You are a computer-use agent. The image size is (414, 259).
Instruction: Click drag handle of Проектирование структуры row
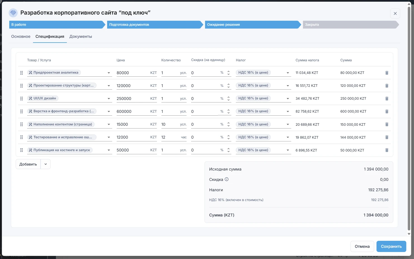(22, 86)
